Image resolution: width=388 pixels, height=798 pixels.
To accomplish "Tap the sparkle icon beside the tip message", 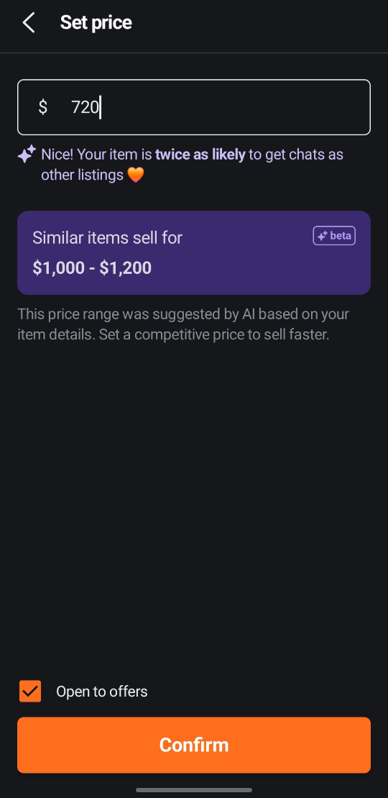I will click(x=27, y=154).
